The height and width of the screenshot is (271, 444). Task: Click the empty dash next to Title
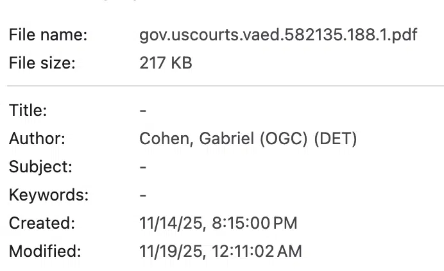[143, 110]
